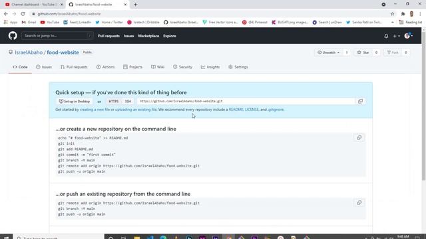426x239 pixels.
Task: Click Set up in Desktop button
Action: (x=74, y=102)
